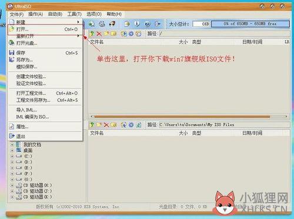
Task: Choose IML 编译为 ISO... menu entry
Action: (45, 117)
